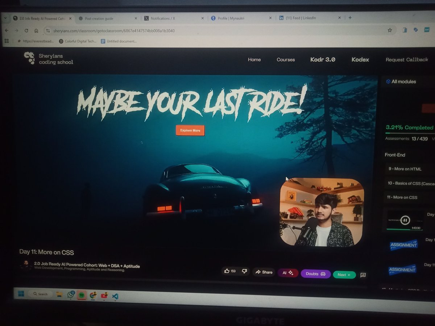Open a new browser tab
The width and height of the screenshot is (435, 326).
click(x=350, y=17)
